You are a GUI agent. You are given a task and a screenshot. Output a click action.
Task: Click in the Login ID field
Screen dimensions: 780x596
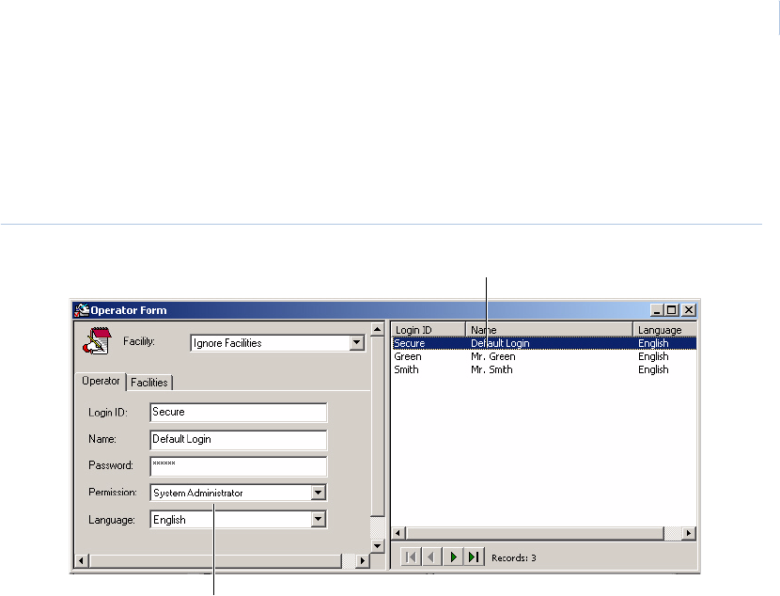point(239,413)
